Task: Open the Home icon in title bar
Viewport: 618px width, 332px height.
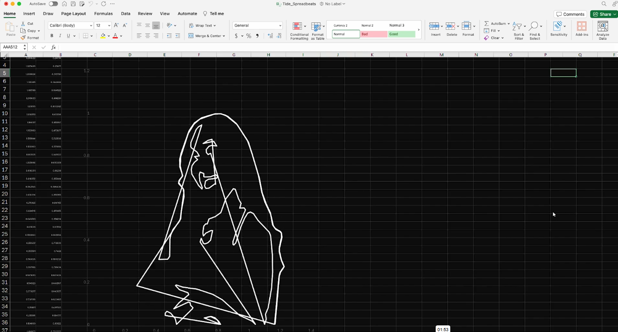Action: coord(65,4)
